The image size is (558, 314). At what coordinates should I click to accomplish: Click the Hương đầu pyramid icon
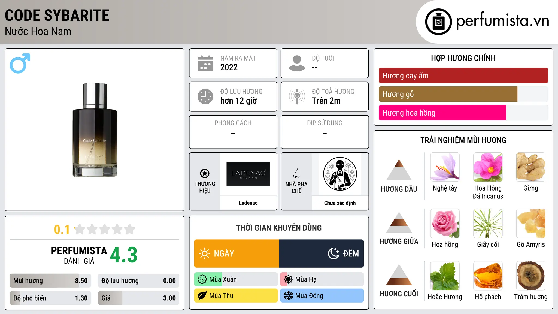399,170
